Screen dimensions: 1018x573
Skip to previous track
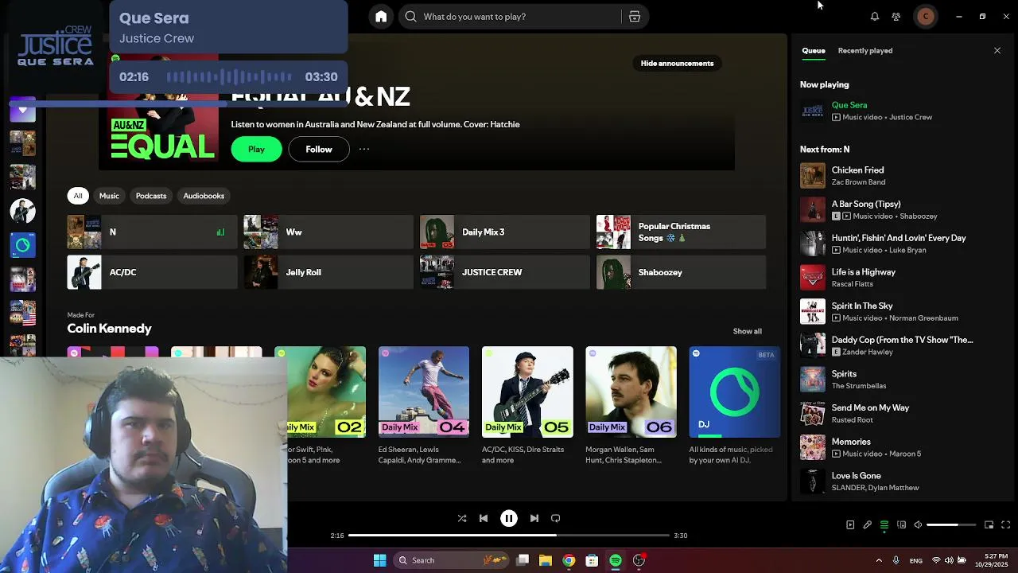484,518
